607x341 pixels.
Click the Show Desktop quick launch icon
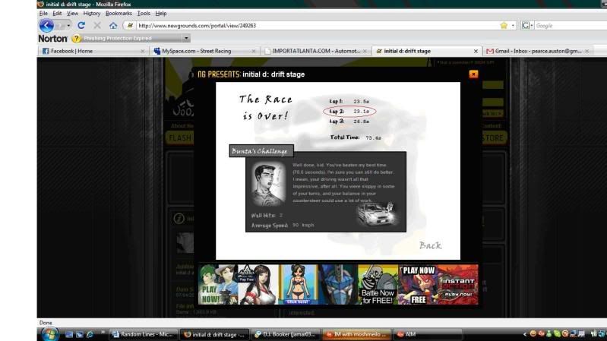pos(69,334)
